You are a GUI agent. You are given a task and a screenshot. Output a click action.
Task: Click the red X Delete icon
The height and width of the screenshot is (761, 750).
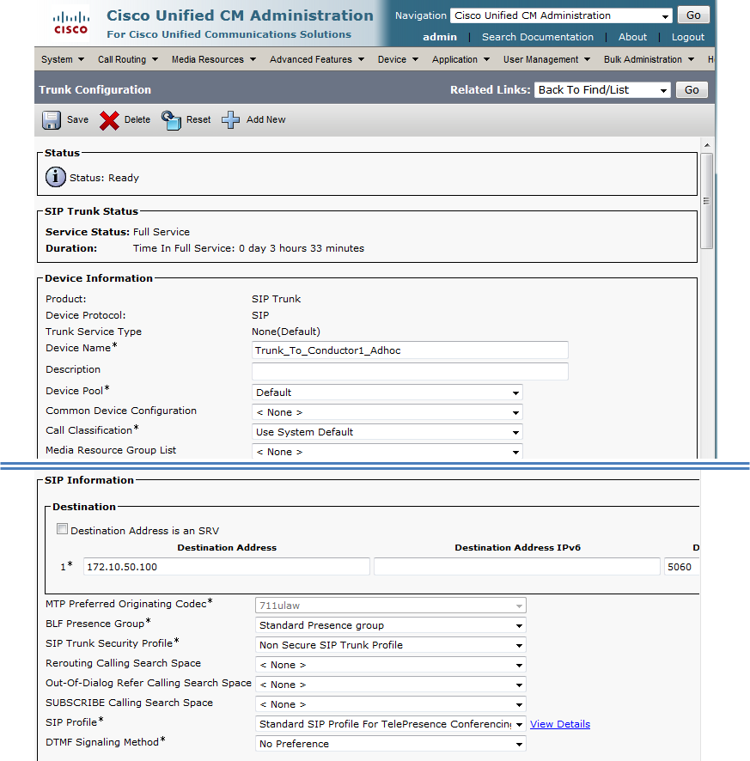pos(109,120)
